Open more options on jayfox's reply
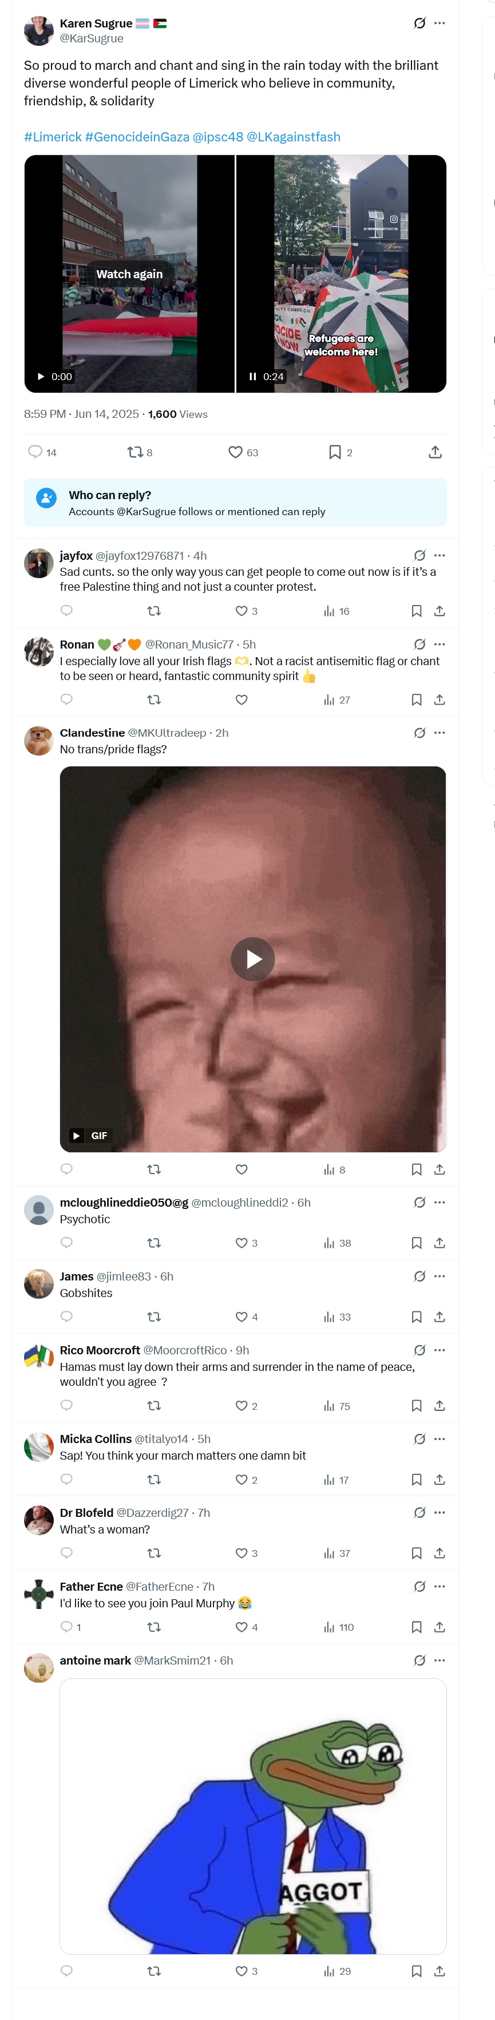The width and height of the screenshot is (495, 2020). tap(439, 555)
